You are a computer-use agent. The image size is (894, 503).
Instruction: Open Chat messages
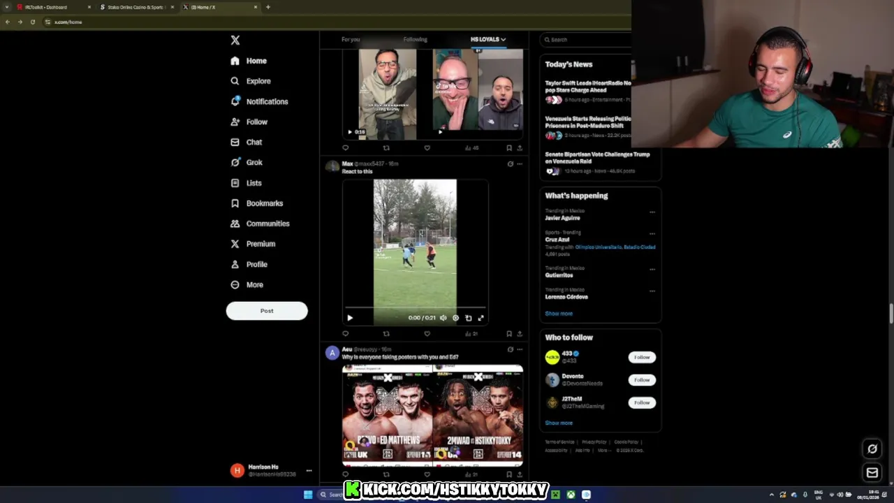pos(247,142)
